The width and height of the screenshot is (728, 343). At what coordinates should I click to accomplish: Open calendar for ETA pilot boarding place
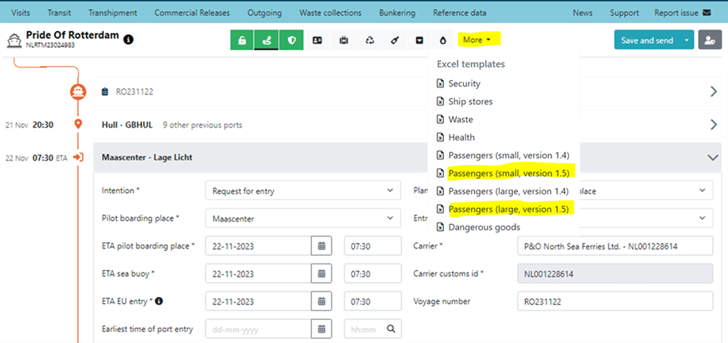321,246
